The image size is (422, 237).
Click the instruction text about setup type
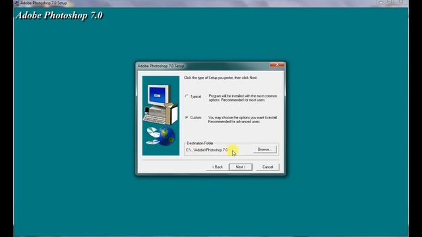(x=221, y=78)
